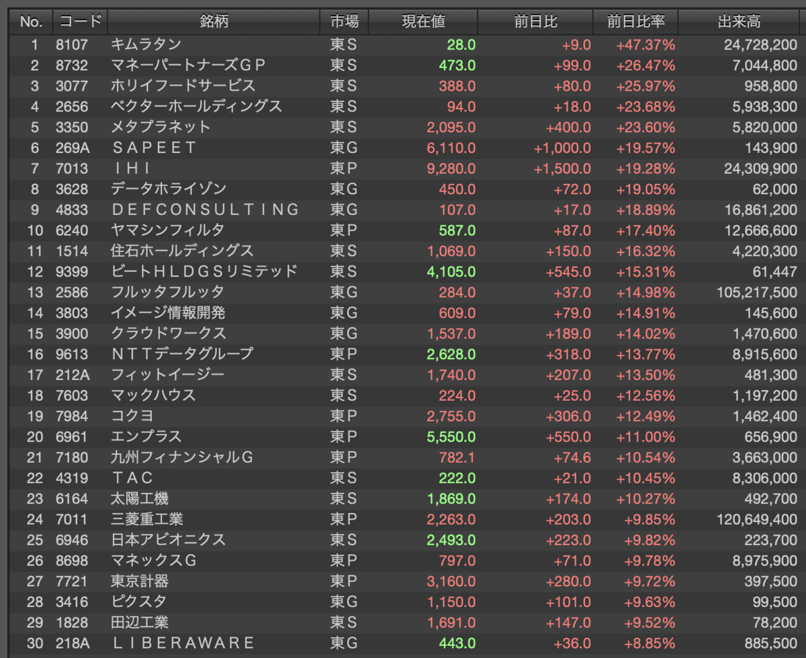Click the ピクスタ stock name
The width and height of the screenshot is (806, 658).
[139, 601]
